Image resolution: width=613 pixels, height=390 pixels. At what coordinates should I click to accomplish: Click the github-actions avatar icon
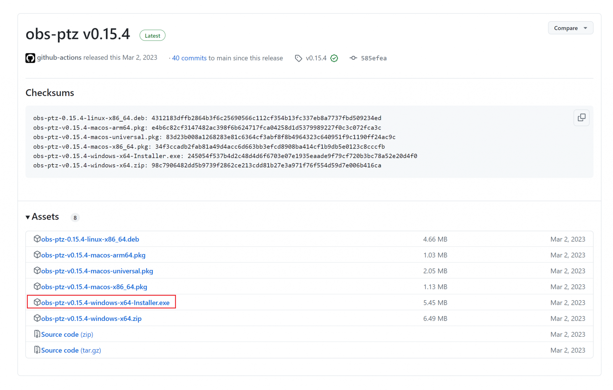coord(30,58)
